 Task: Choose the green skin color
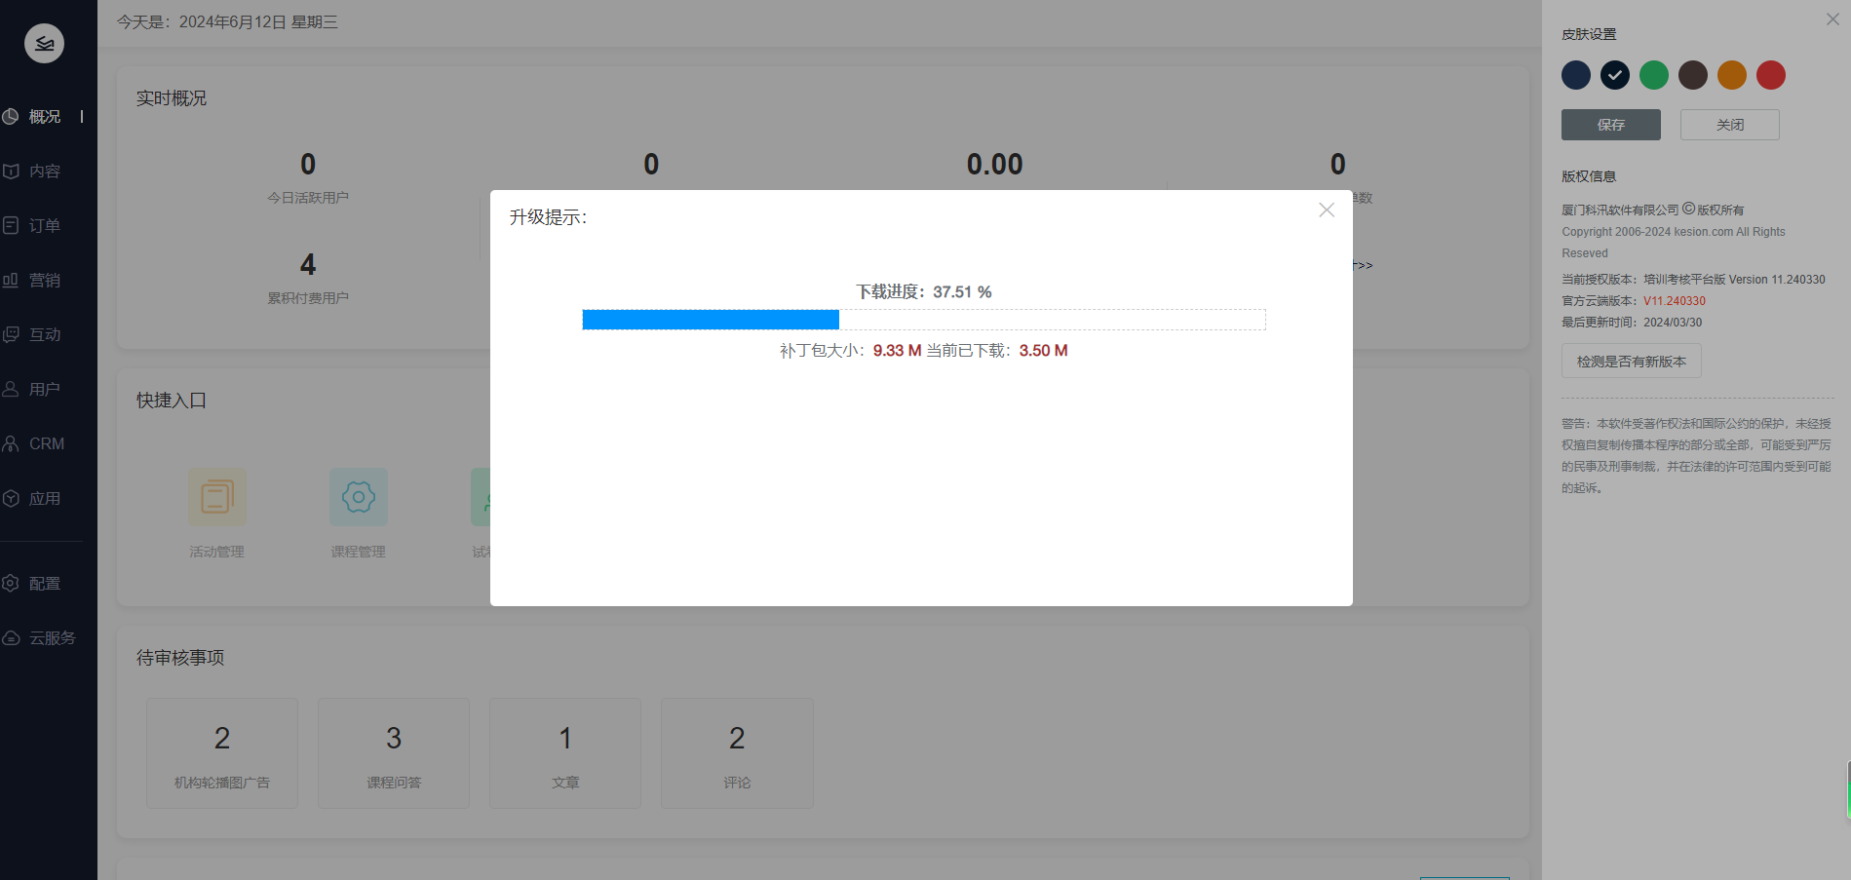click(1654, 75)
